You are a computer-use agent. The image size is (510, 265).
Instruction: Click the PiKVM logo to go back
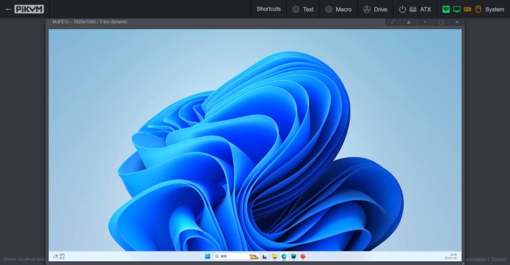click(29, 9)
